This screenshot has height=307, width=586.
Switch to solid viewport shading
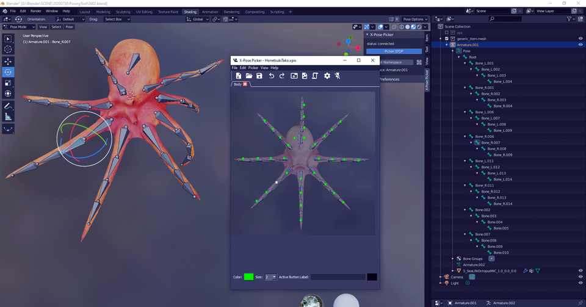408,27
